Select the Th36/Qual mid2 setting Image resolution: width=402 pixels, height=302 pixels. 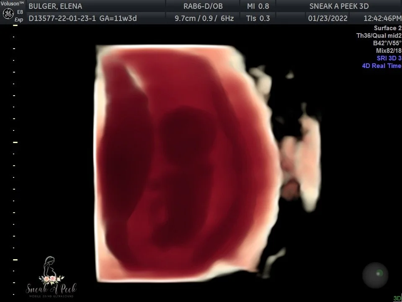(x=379, y=35)
